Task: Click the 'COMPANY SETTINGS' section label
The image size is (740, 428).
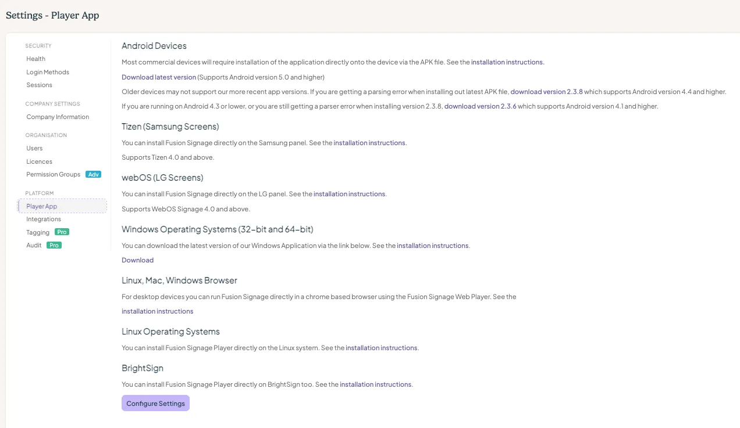Action: click(x=52, y=104)
